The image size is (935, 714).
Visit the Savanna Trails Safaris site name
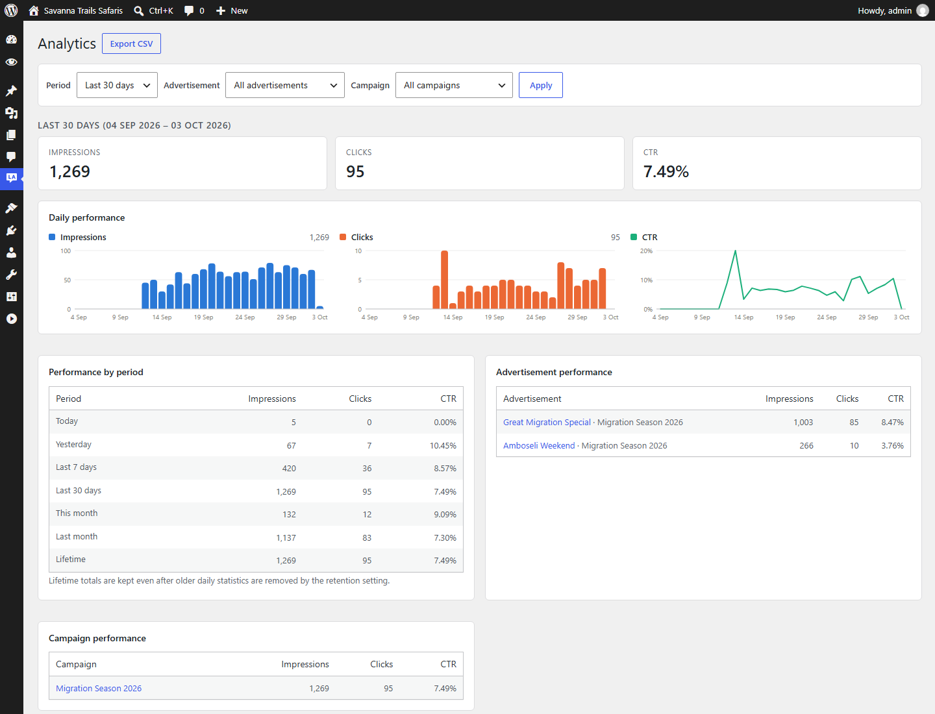pos(83,10)
